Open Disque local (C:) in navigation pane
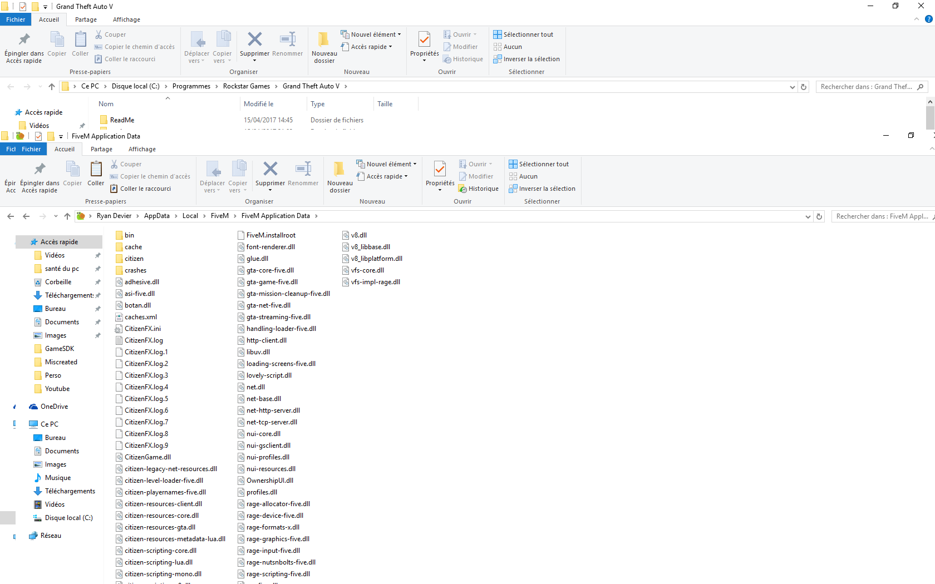935x584 pixels. pos(63,518)
